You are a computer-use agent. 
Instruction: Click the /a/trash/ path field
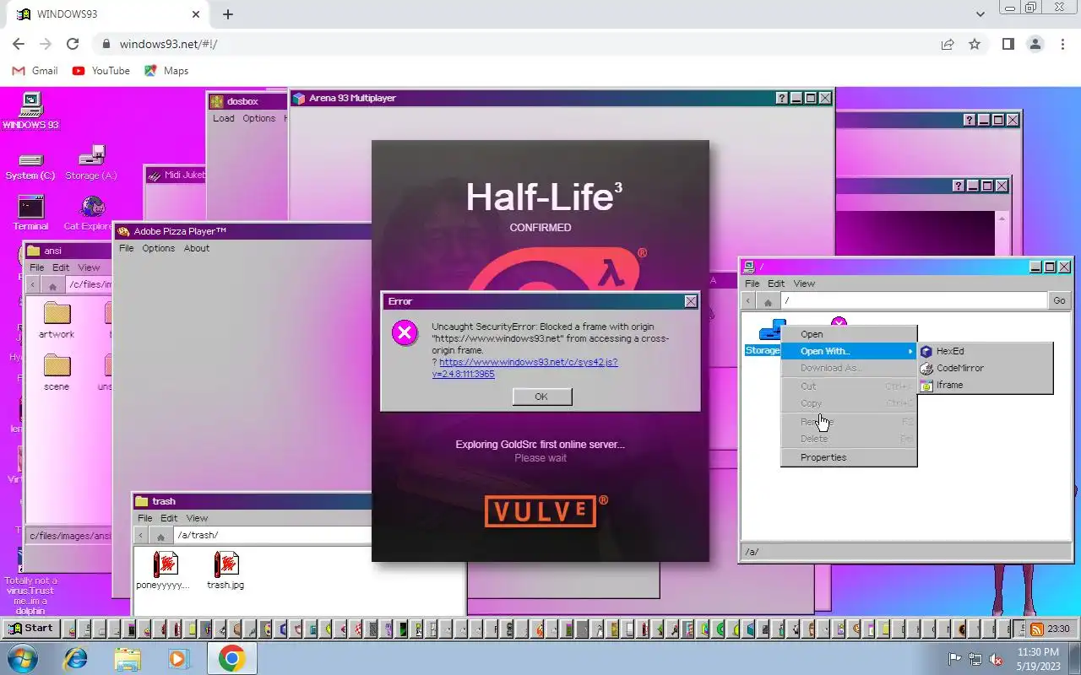pos(272,535)
